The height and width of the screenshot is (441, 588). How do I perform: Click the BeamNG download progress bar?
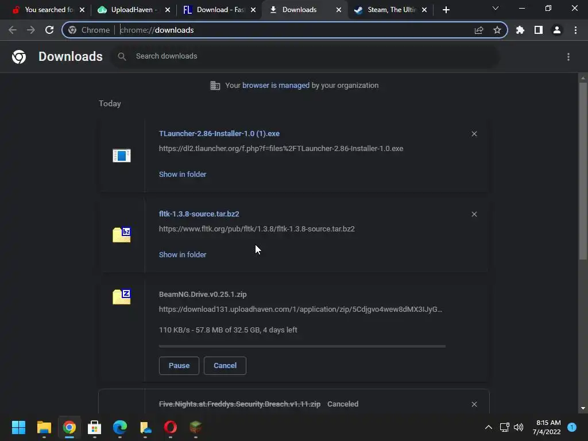[302, 346]
